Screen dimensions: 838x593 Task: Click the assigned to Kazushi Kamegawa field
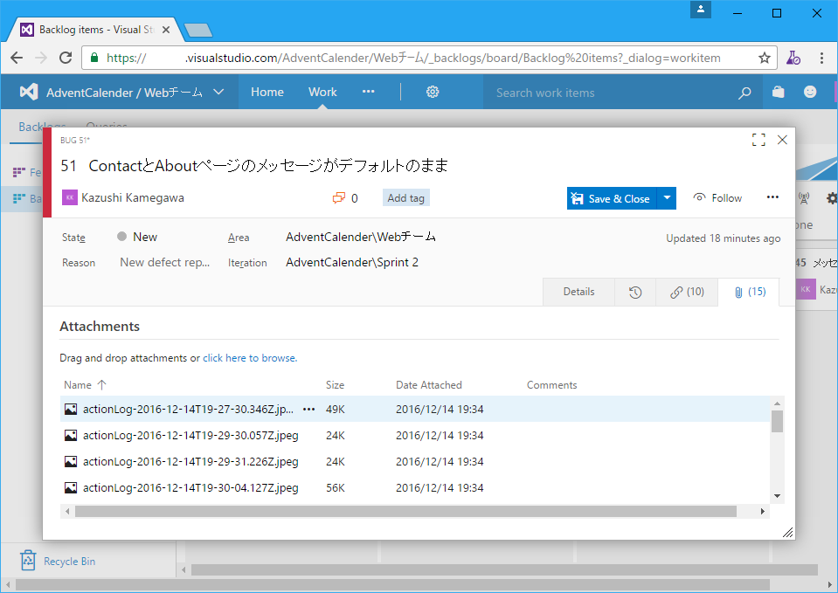tap(123, 197)
